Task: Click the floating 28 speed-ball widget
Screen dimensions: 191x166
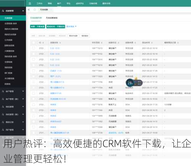Action: click(x=134, y=83)
